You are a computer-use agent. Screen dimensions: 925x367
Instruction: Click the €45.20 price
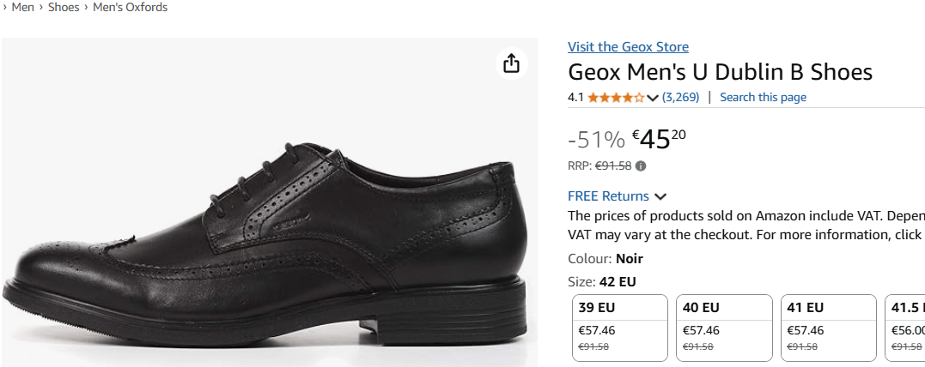click(x=659, y=138)
